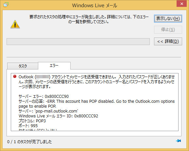Click the プロトコル: POP3 line
189x151 pixels.
coord(32,121)
